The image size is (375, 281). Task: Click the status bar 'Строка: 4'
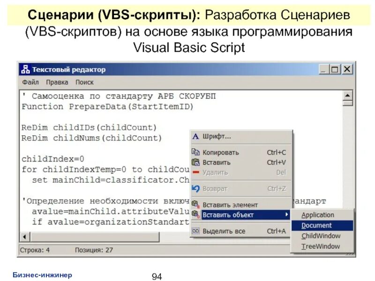tap(35, 250)
